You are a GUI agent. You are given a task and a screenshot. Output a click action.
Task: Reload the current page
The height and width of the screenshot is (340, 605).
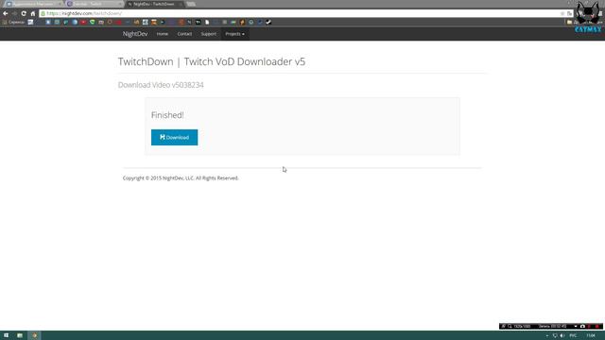[24, 13]
